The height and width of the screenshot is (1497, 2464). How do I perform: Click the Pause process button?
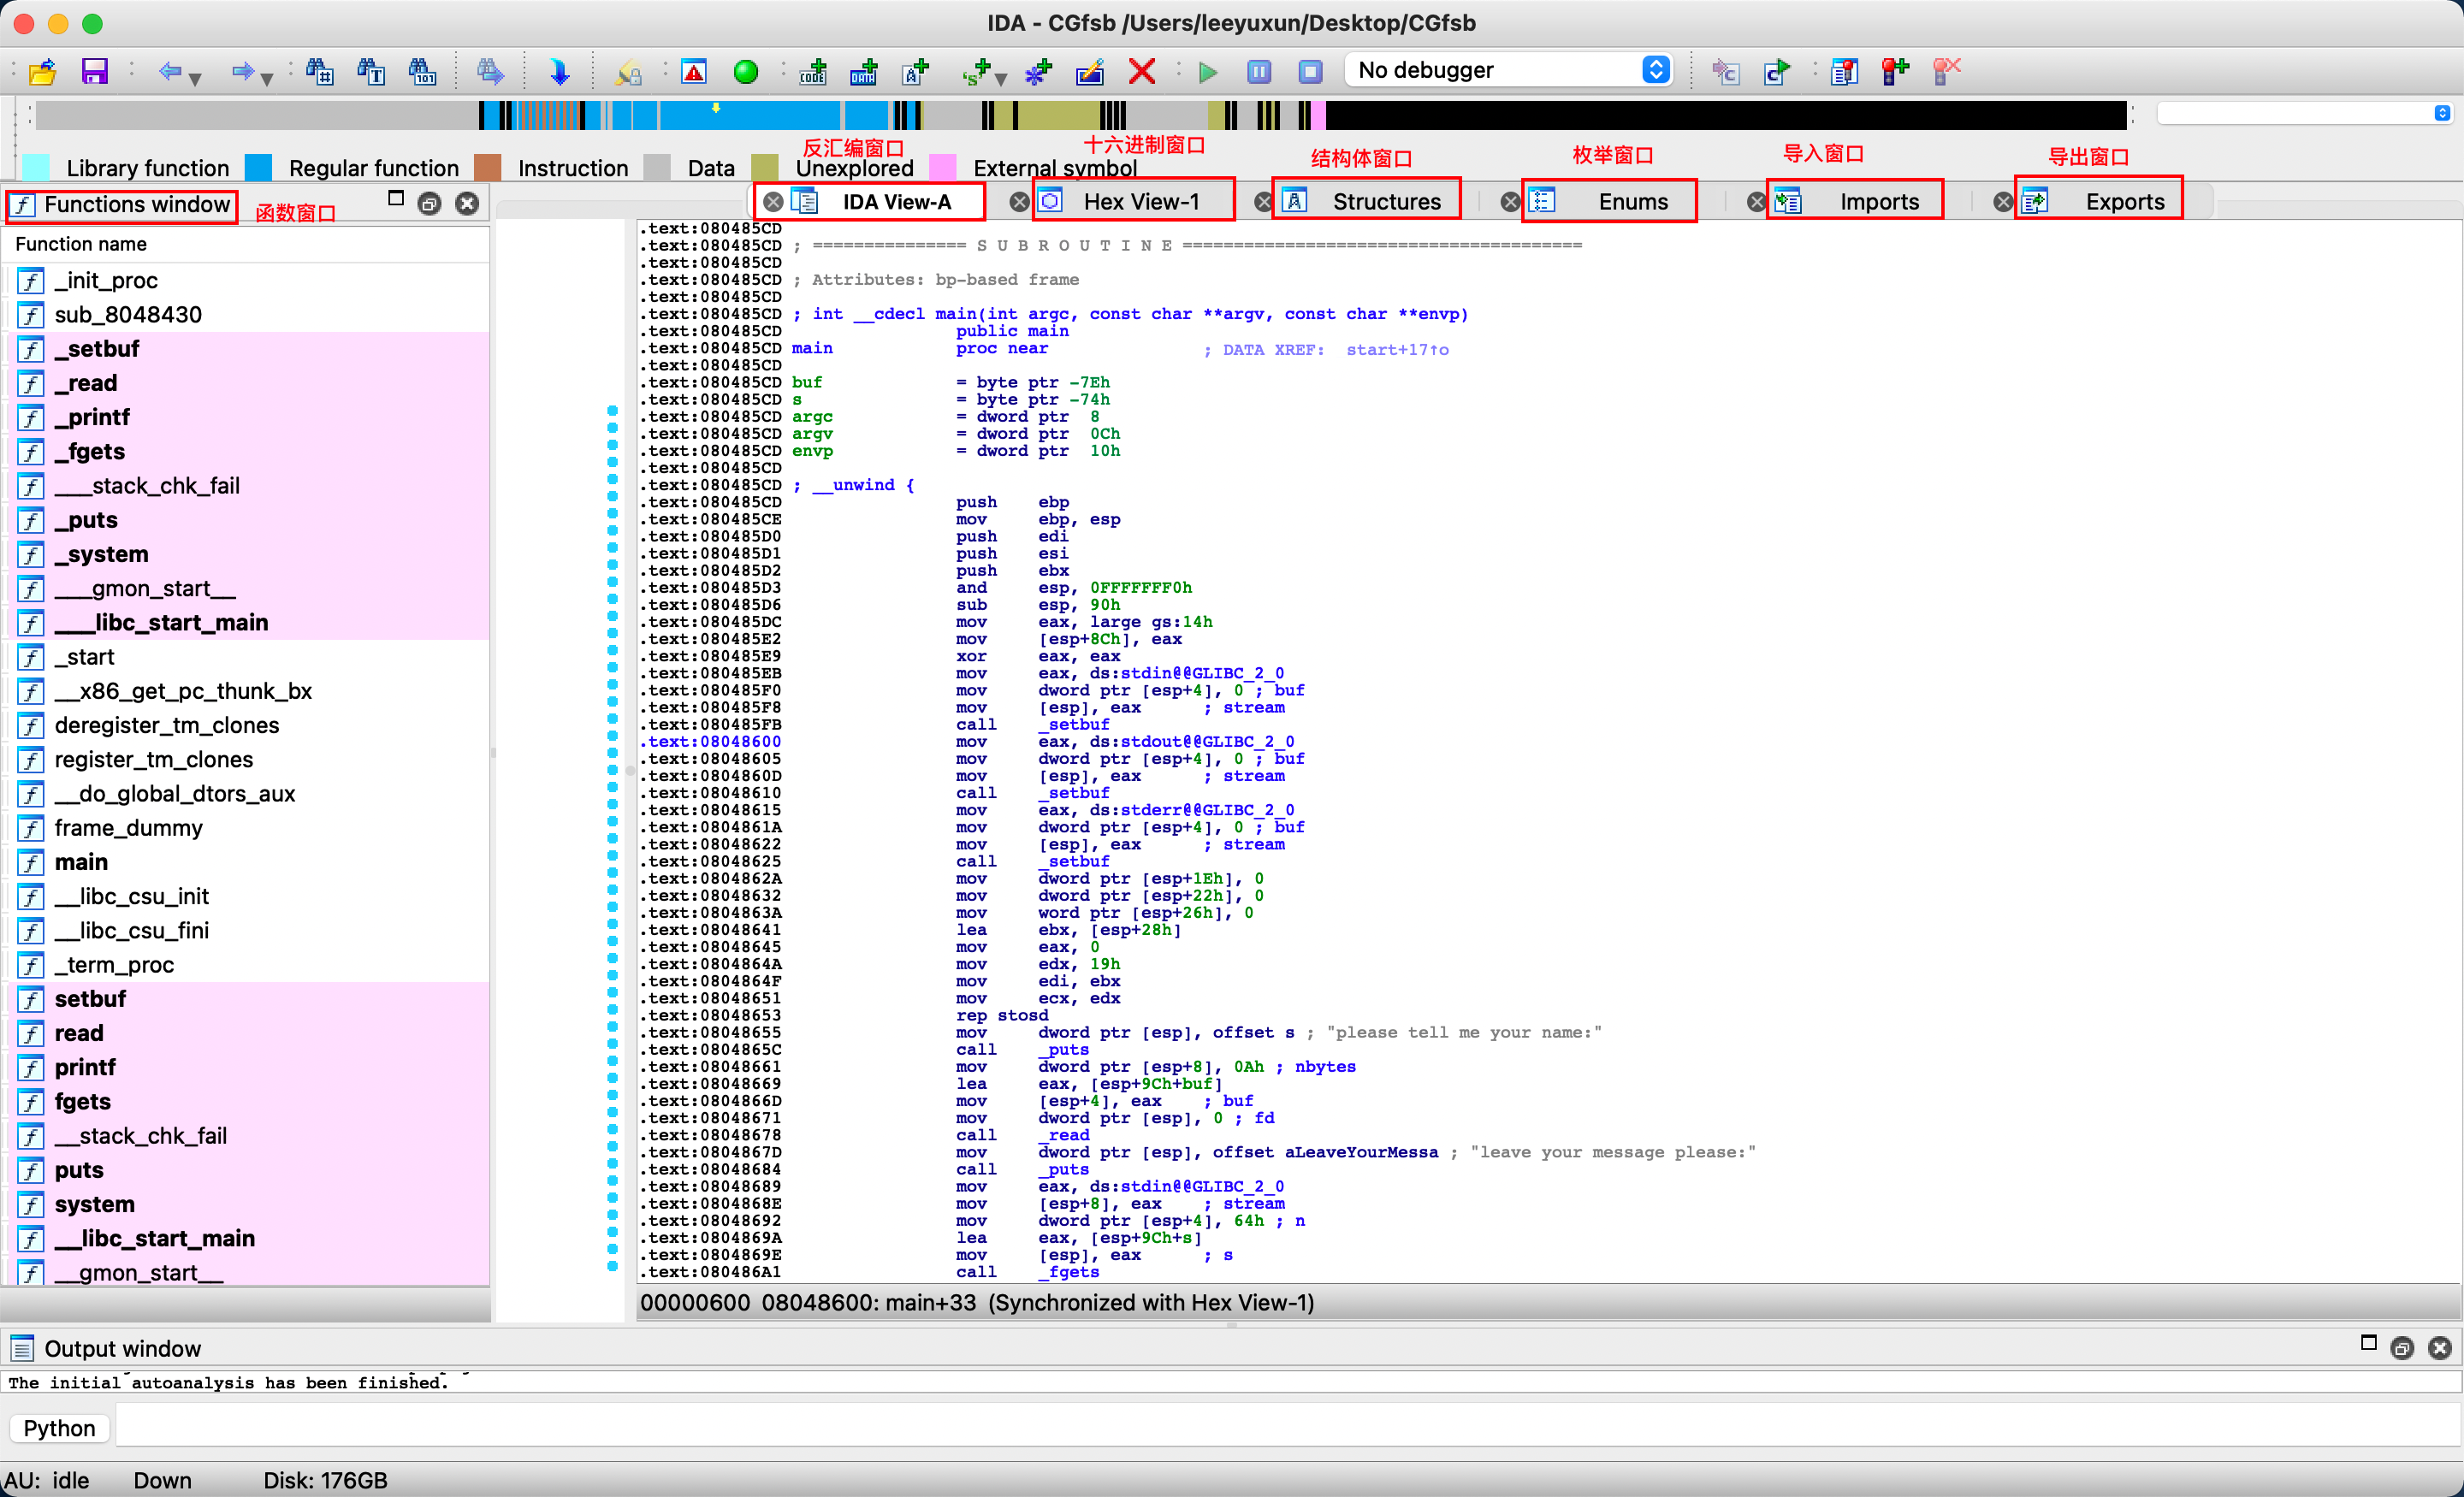click(x=1259, y=71)
